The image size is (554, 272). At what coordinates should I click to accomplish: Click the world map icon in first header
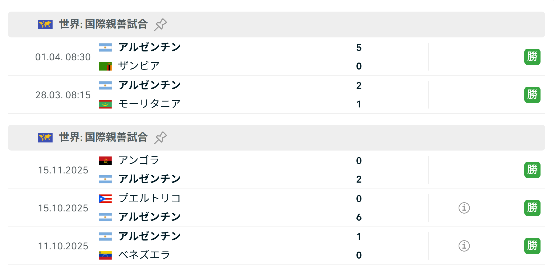pos(45,25)
